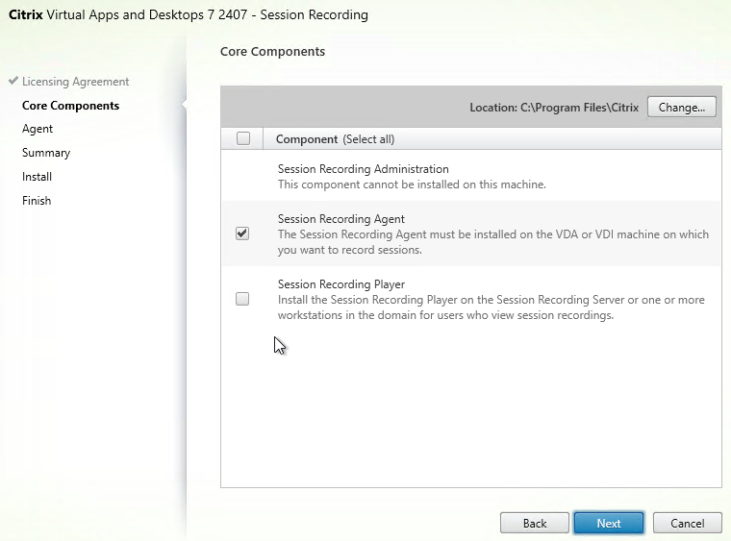
Task: Go back with the Back button
Action: 534,524
